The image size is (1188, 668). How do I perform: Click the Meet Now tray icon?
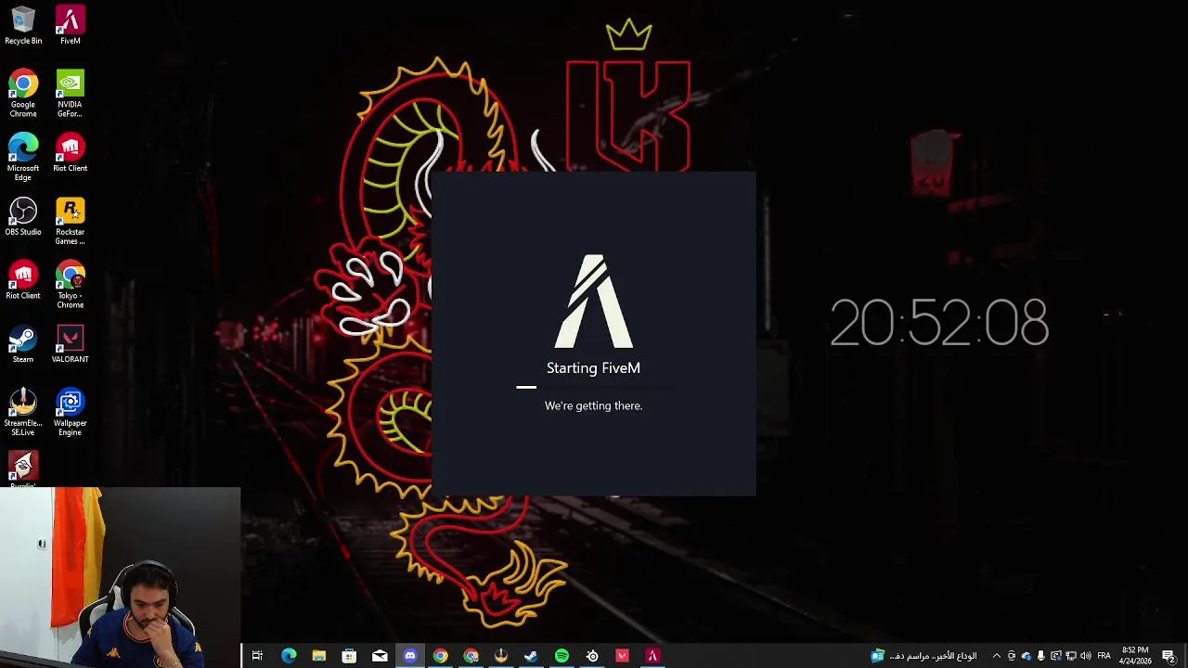point(1012,656)
